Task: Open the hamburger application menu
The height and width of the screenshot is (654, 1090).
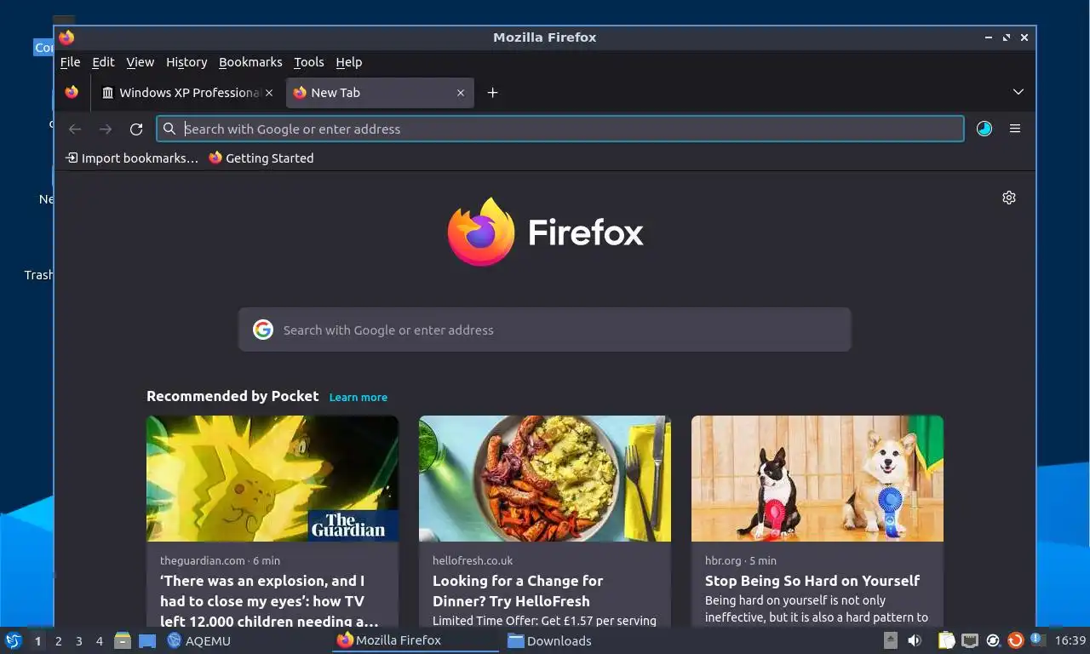Action: 1015,129
